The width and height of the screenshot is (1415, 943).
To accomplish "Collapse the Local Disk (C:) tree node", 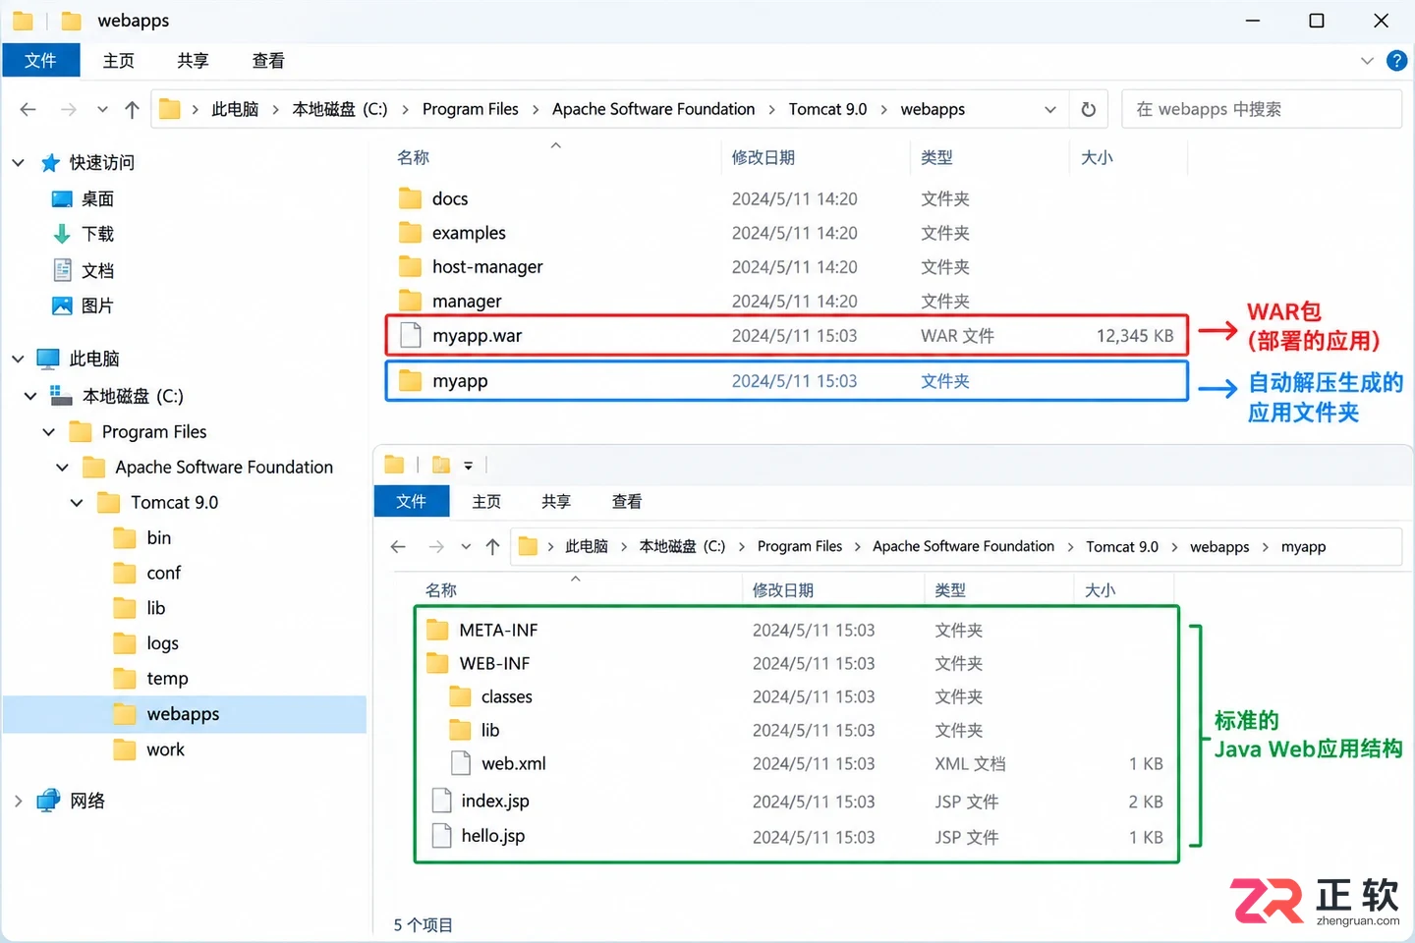I will [30, 396].
